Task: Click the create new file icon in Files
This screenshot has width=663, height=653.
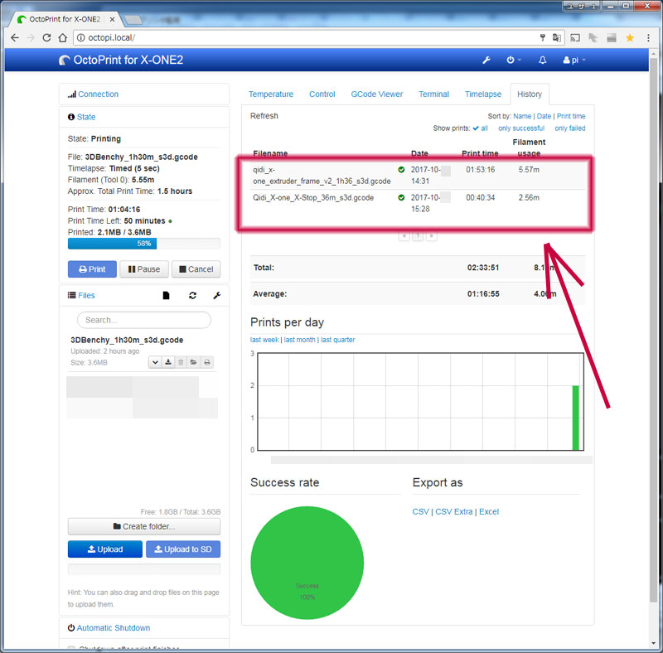Action: 167,296
